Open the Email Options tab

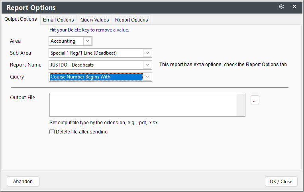tap(58, 20)
